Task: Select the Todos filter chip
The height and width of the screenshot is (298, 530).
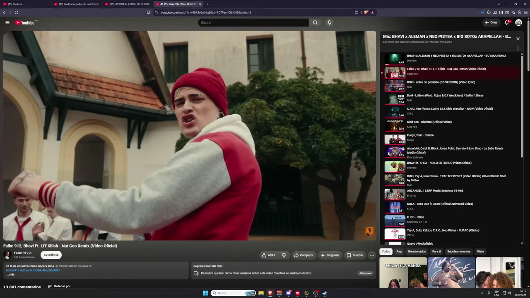Action: [386, 252]
